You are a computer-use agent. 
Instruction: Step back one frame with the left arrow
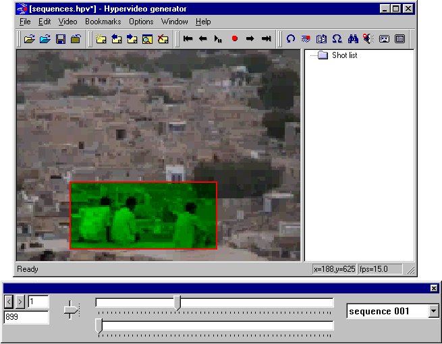[x=203, y=39]
